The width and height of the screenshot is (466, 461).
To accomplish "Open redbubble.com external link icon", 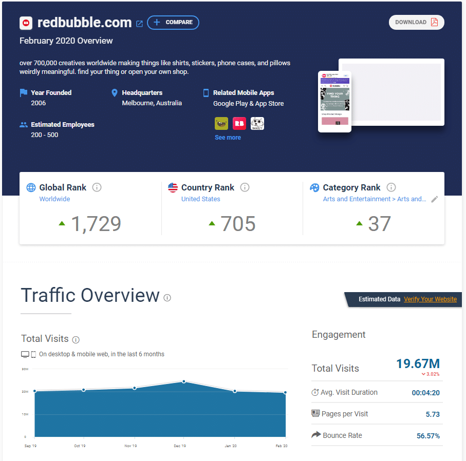I will (x=139, y=24).
